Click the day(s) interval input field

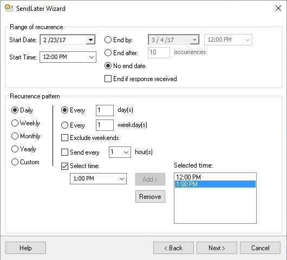tap(105, 110)
